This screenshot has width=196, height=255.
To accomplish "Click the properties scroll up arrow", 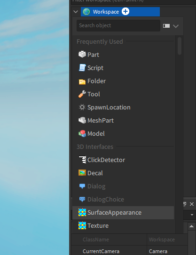I will 192,226.
